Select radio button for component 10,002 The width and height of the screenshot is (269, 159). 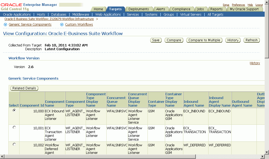pyautogui.click(x=14, y=144)
